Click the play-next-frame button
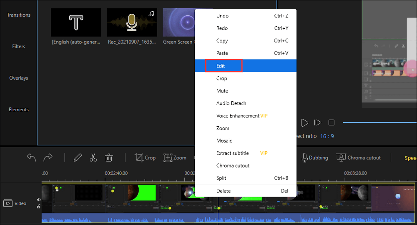Image resolution: width=417 pixels, height=225 pixels. pyautogui.click(x=318, y=122)
